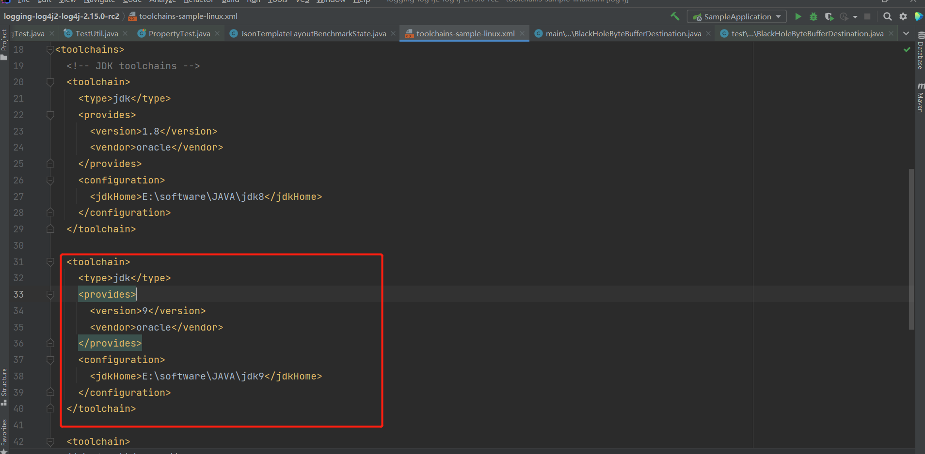Collapse the toolchains tag on line 18

(50, 49)
